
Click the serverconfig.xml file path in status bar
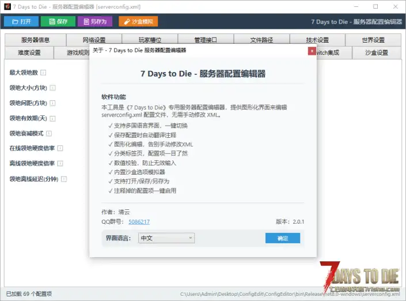point(290,294)
